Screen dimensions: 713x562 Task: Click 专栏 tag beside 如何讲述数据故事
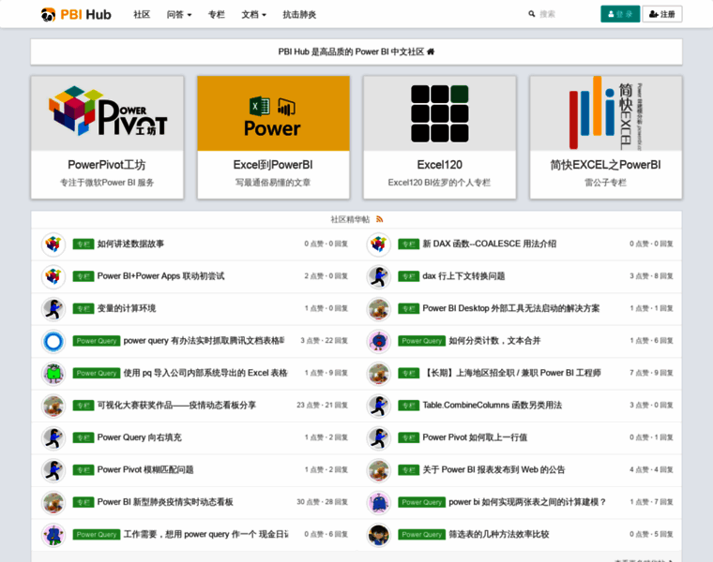83,244
